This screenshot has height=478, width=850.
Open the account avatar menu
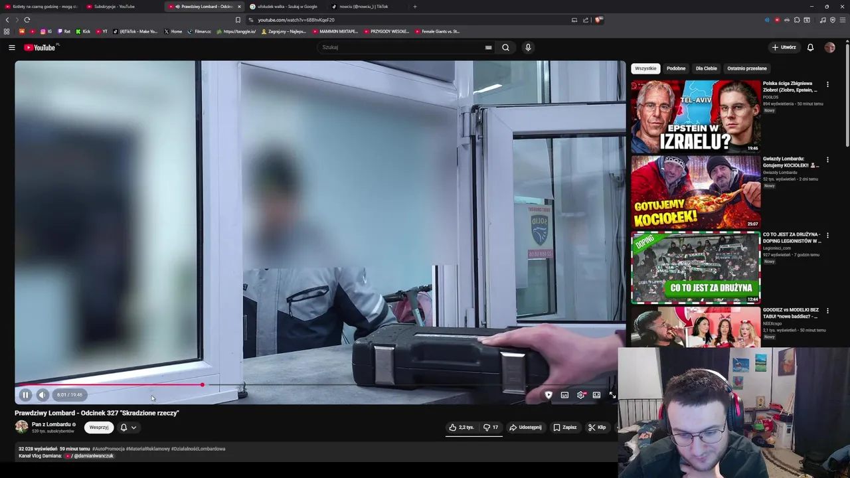pyautogui.click(x=829, y=47)
